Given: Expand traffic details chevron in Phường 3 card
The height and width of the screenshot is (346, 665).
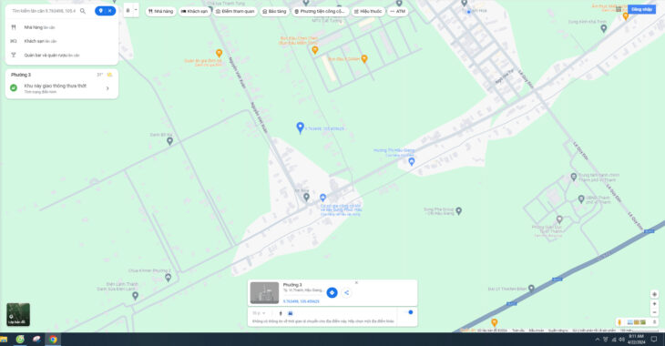Looking at the screenshot, I should 107,88.
